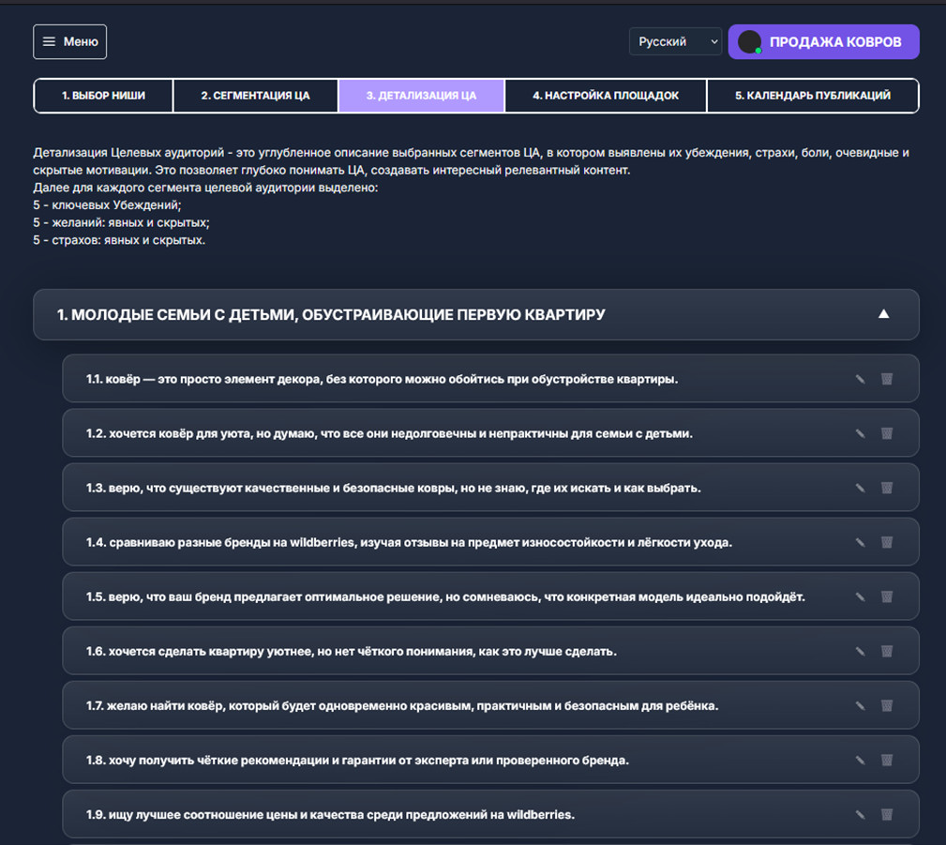
Task: Collapse the Молодые семьи с детьми section
Action: click(x=883, y=314)
